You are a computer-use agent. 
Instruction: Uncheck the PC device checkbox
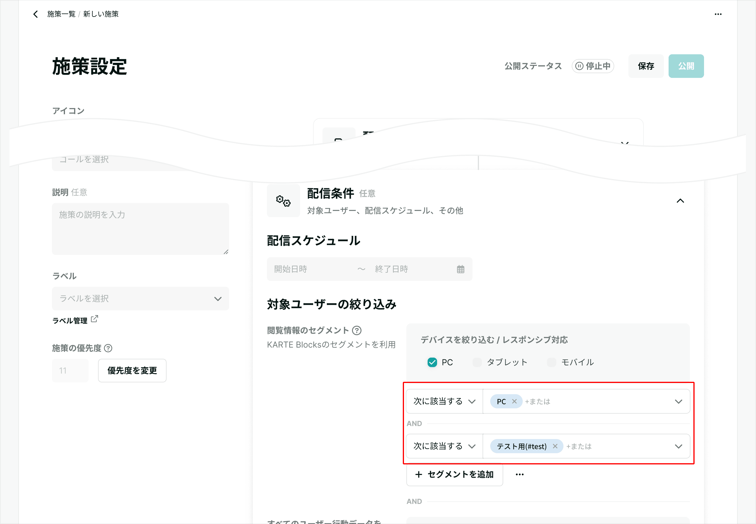(x=432, y=362)
